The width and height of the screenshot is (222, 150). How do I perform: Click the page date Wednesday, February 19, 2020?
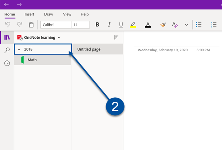(x=163, y=50)
